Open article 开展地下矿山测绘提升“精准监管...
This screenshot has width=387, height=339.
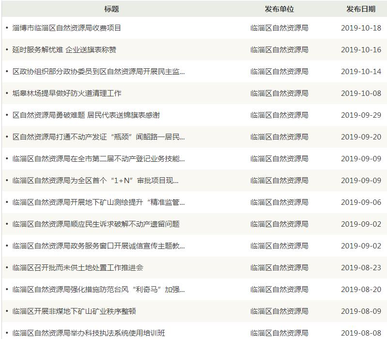[98, 202]
